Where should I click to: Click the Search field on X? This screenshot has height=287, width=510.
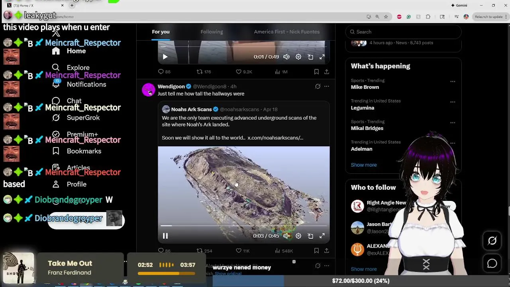click(403, 32)
